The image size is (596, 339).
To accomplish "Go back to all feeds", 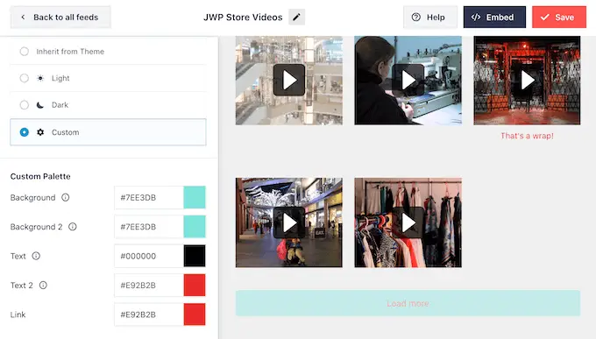I will tap(60, 18).
